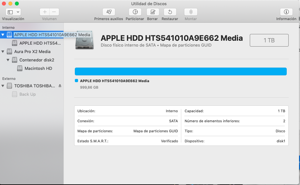The height and width of the screenshot is (185, 300).
Task: Click the Información label
Action: coord(286,19)
